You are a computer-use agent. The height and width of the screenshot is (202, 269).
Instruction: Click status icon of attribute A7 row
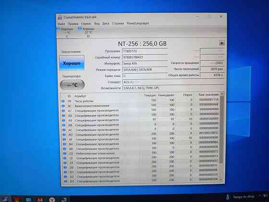click(63, 111)
